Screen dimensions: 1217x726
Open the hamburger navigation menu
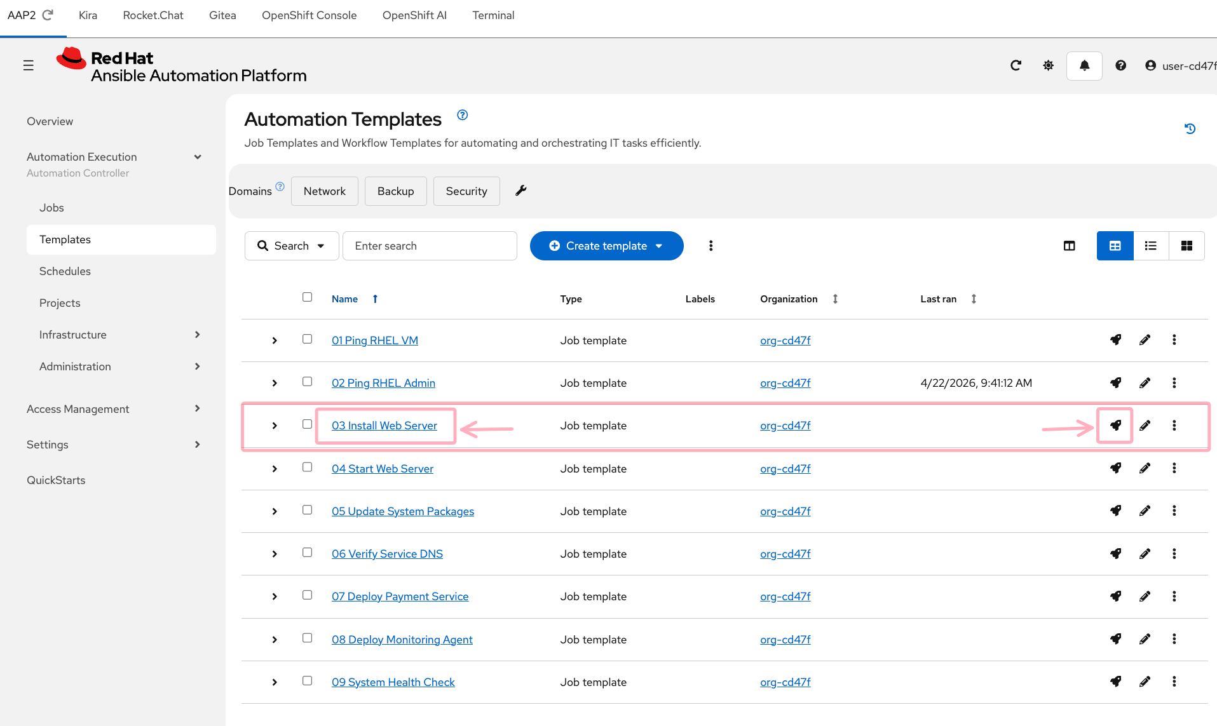point(28,65)
